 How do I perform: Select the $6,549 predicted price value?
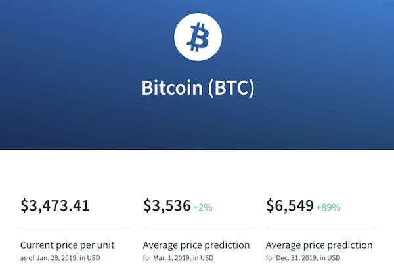click(290, 205)
